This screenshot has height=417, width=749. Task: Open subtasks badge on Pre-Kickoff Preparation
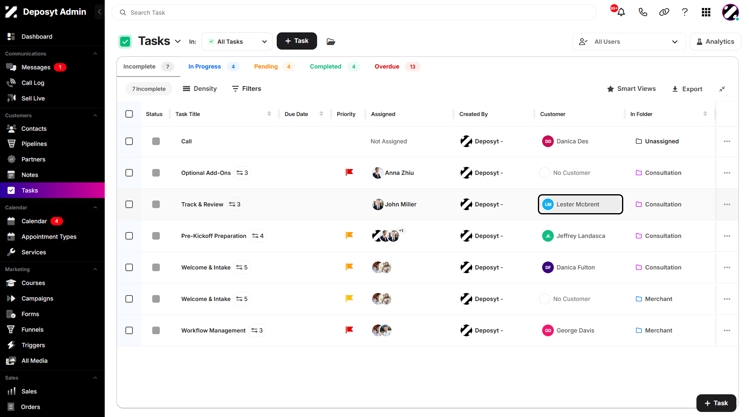point(258,236)
